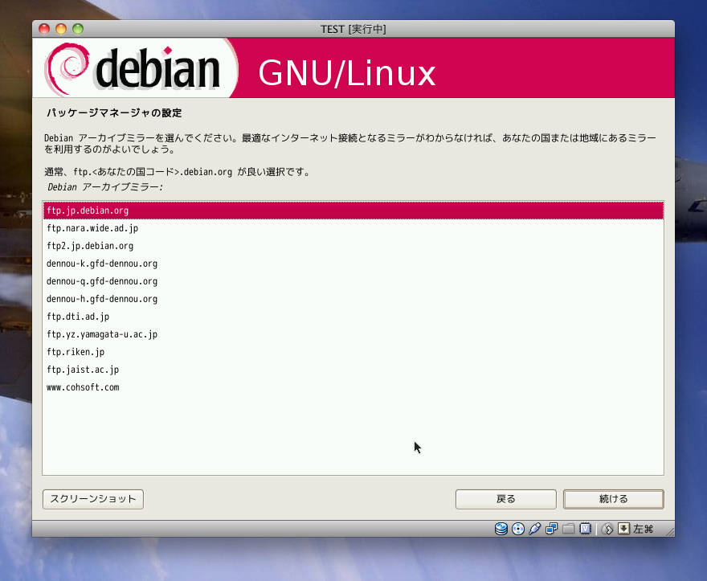Screen dimensions: 707x581
Task: Select ftp.jaist.ac.jp mirror
Action: click(x=353, y=370)
